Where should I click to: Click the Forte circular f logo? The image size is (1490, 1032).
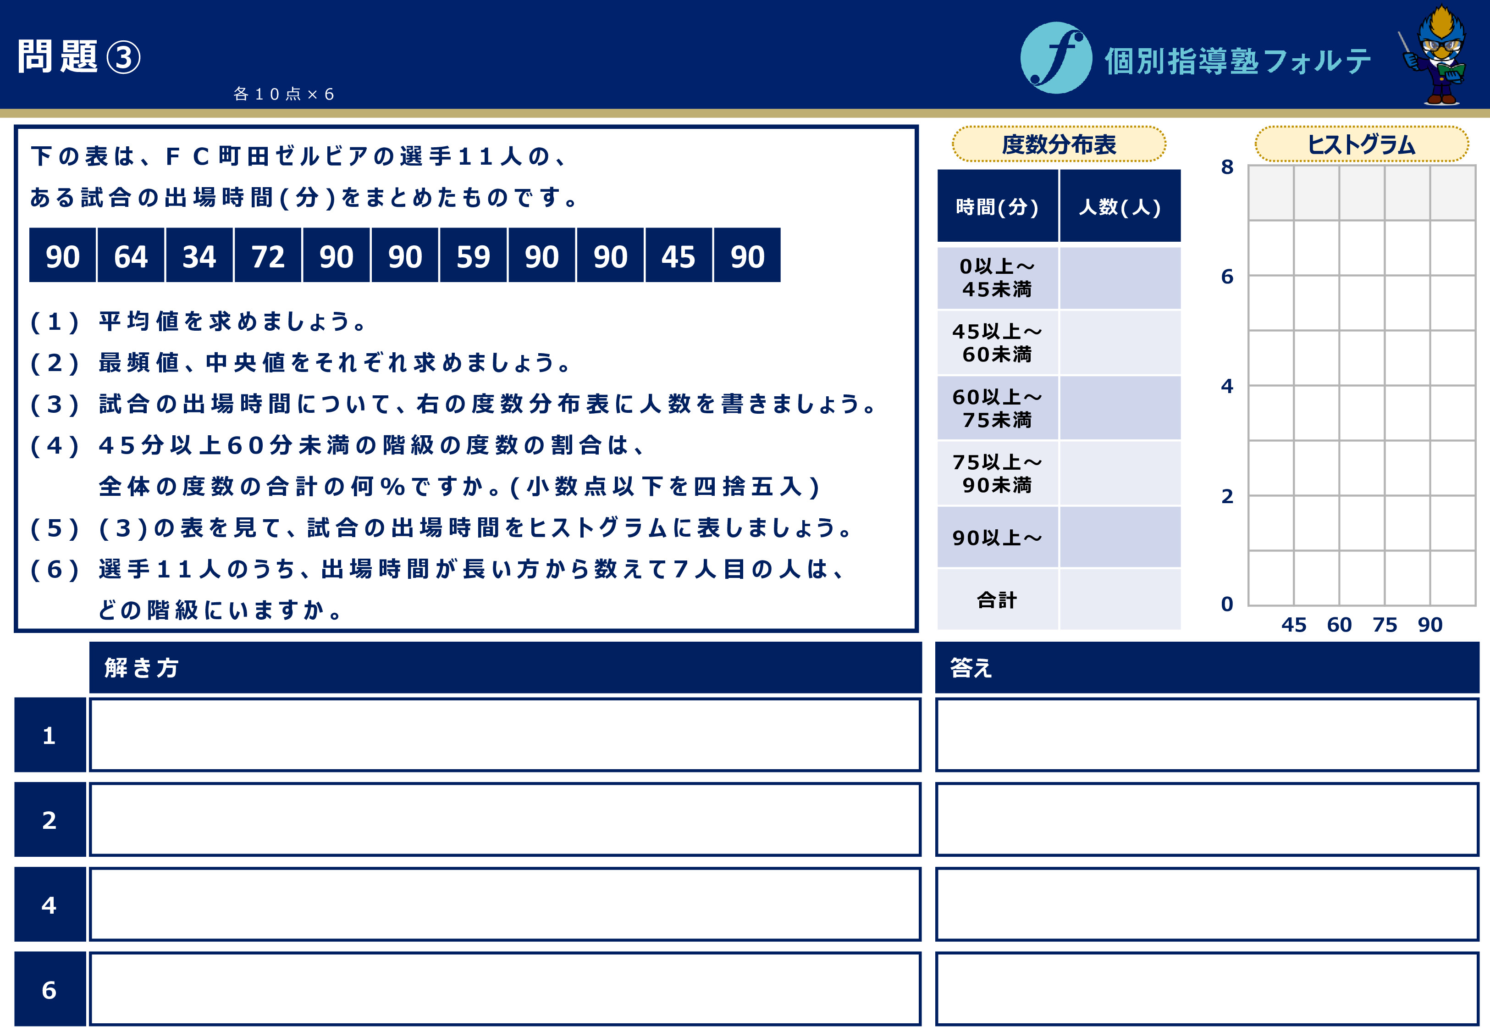pyautogui.click(x=1056, y=57)
